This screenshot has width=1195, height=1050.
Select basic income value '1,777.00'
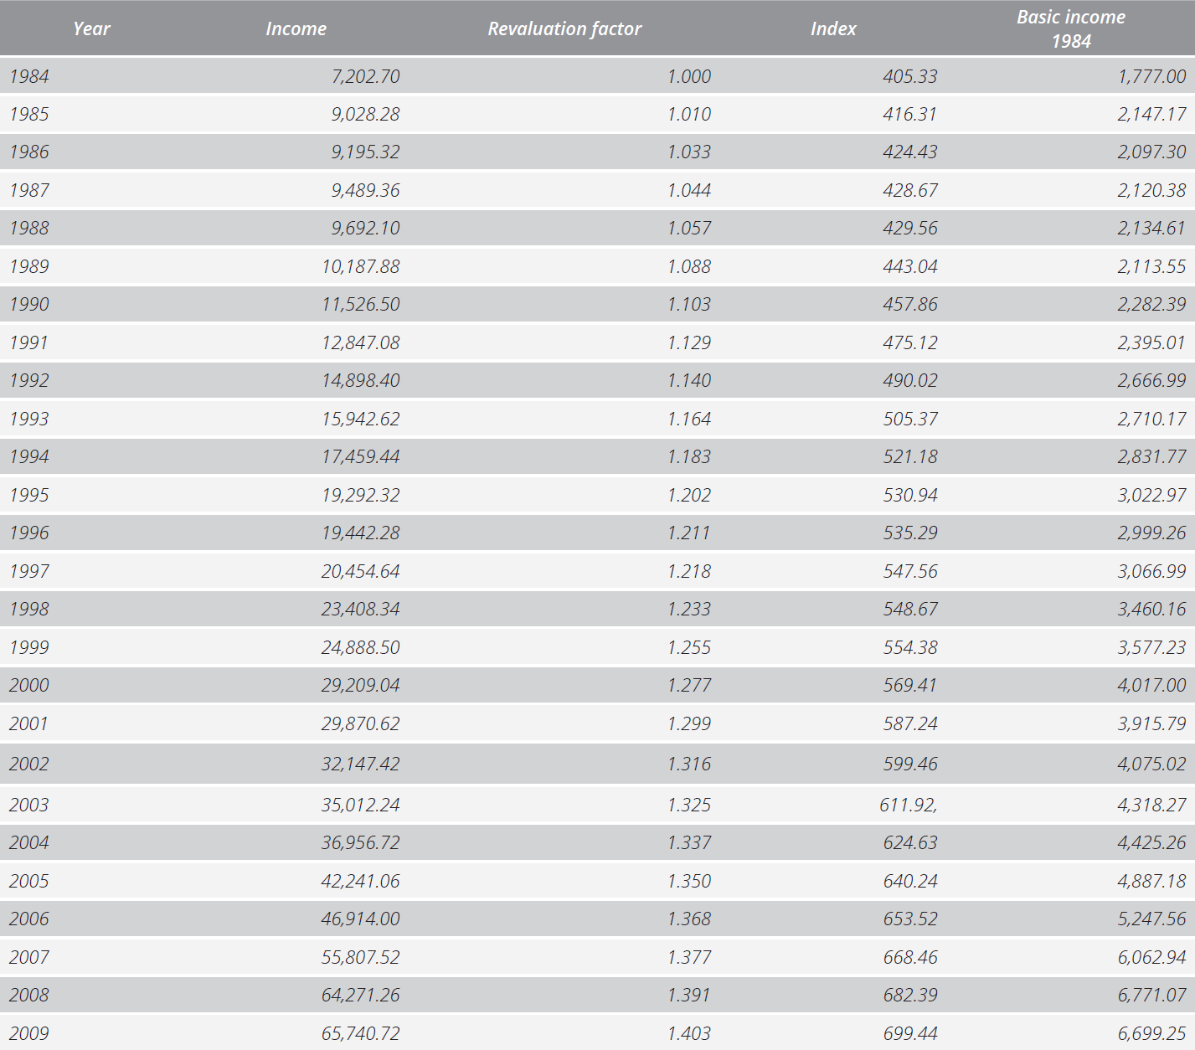coord(1152,76)
